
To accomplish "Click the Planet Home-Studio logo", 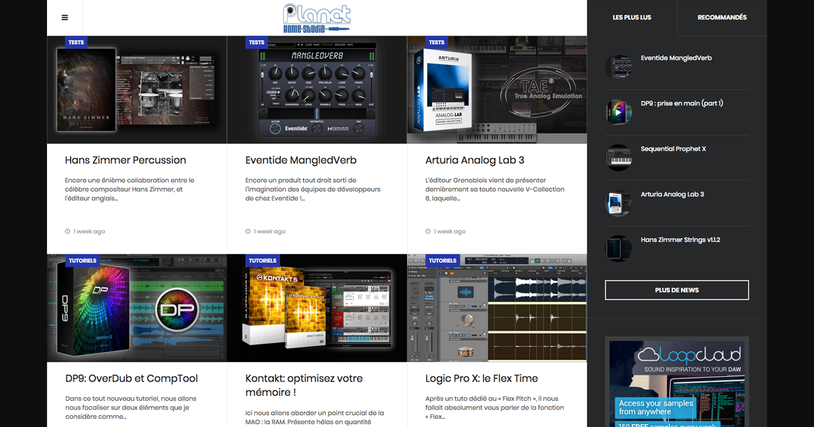I will [317, 18].
